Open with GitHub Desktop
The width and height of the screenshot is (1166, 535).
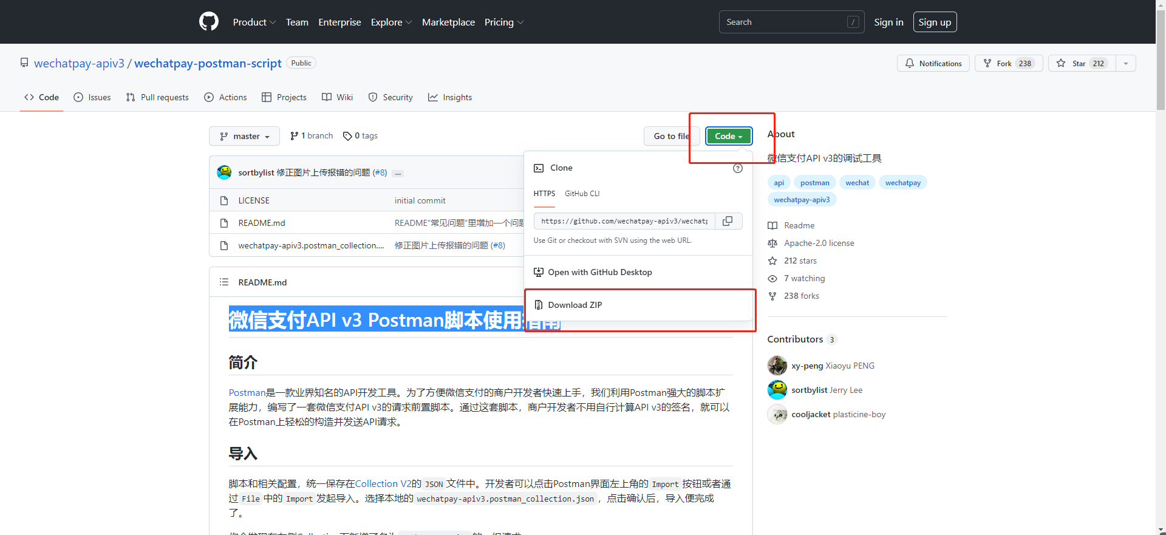point(599,272)
